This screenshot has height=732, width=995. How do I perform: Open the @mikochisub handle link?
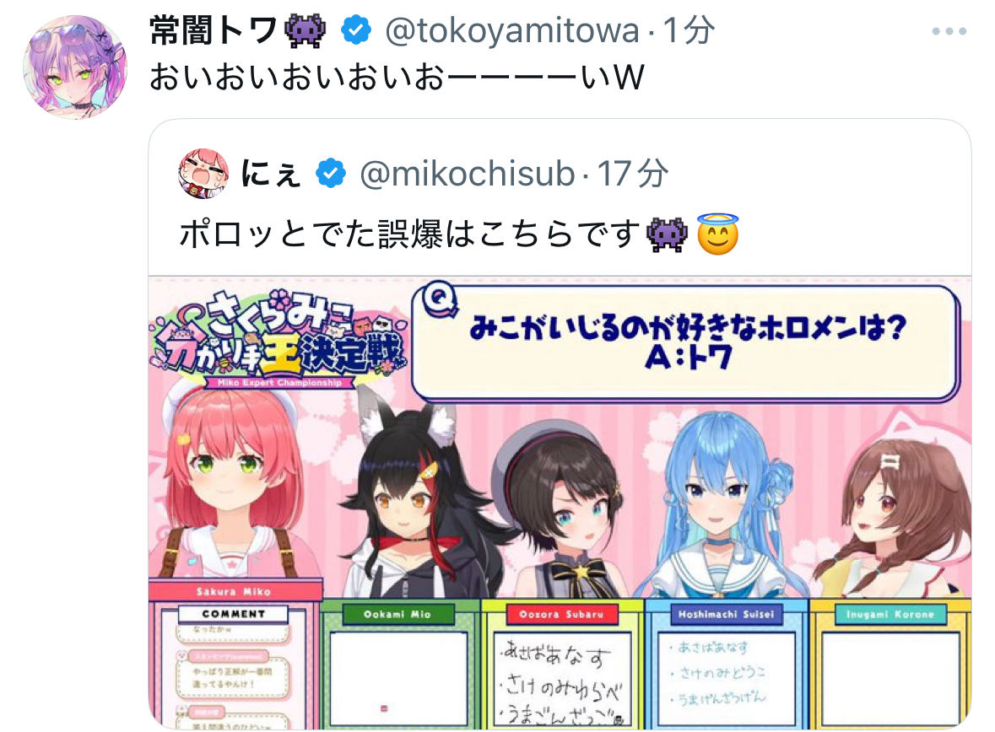click(467, 173)
